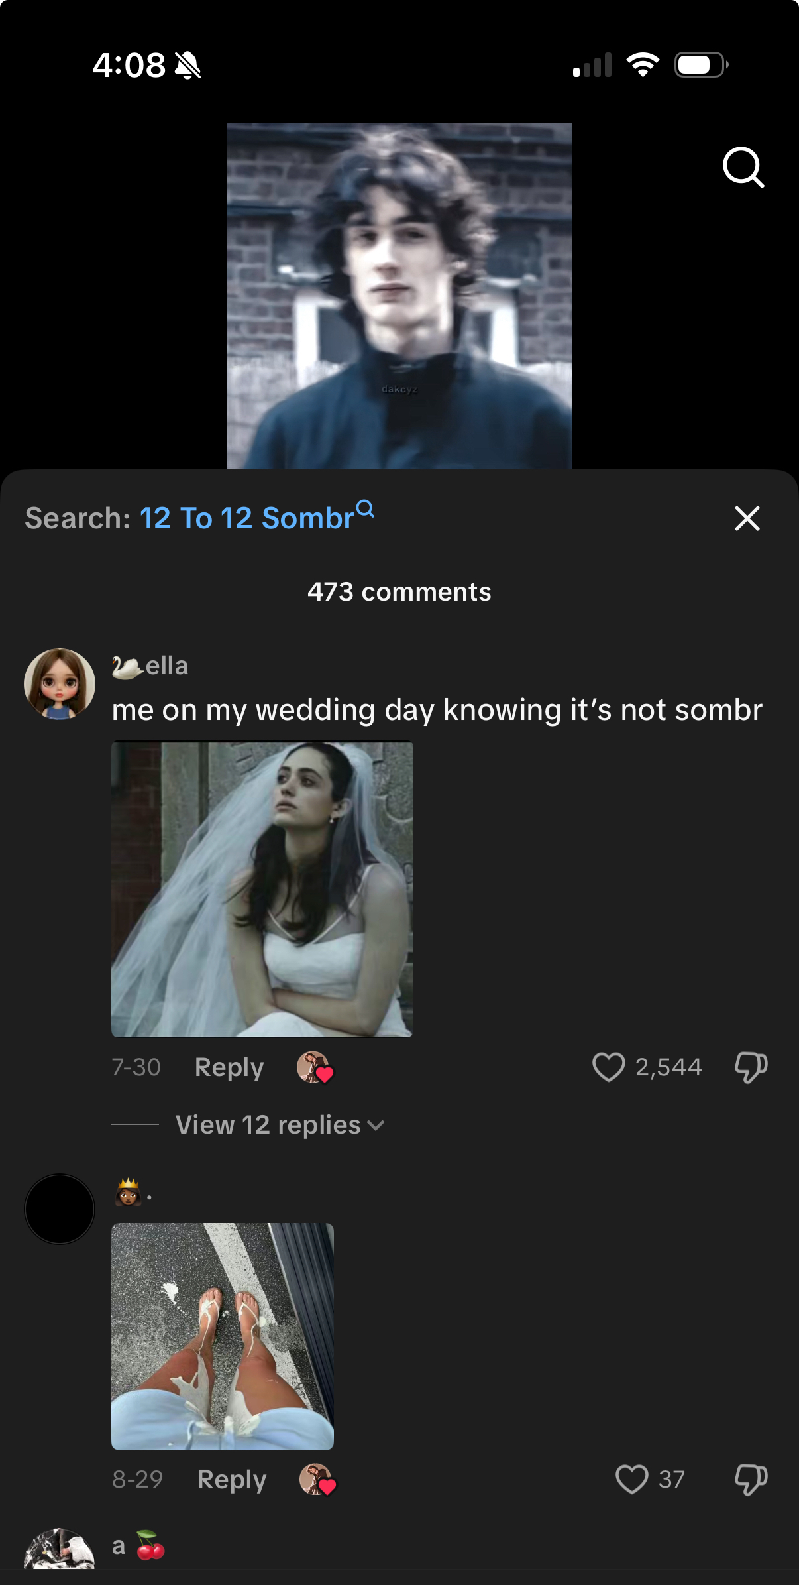Open the spilled-milk legs image attachment

(223, 1336)
